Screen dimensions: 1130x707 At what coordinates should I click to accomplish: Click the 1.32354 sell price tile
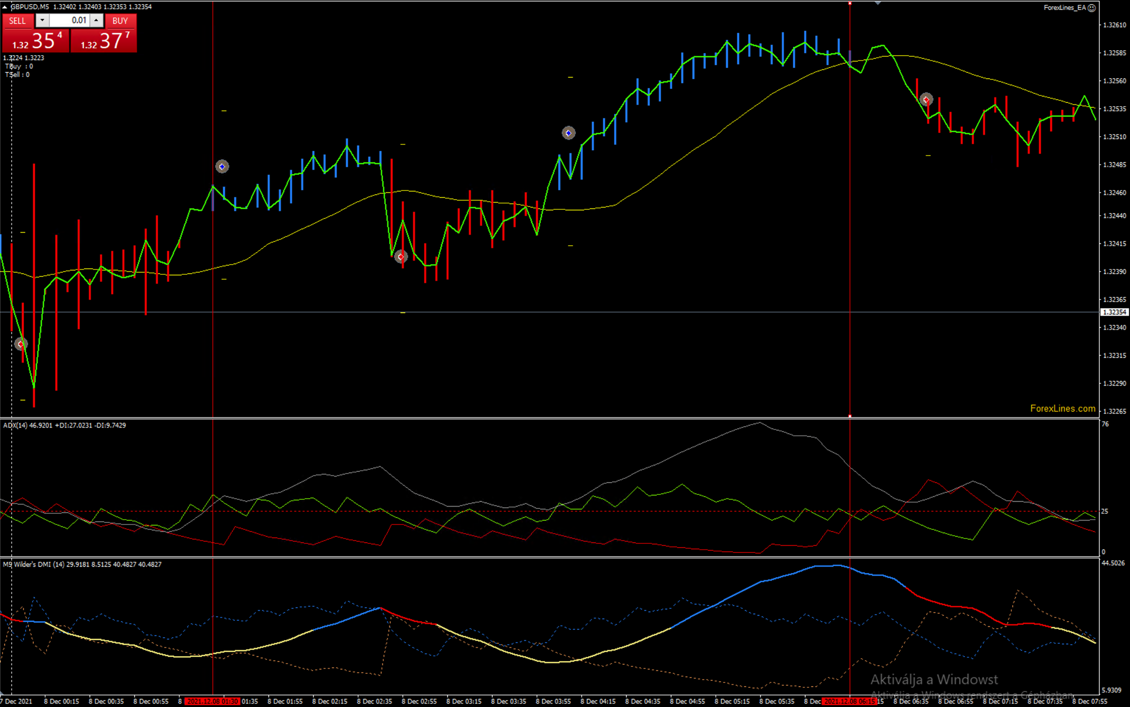click(35, 41)
